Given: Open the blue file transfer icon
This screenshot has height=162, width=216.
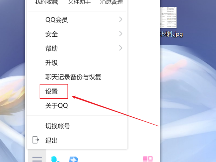Looking at the screenshot, I should coord(73,159).
